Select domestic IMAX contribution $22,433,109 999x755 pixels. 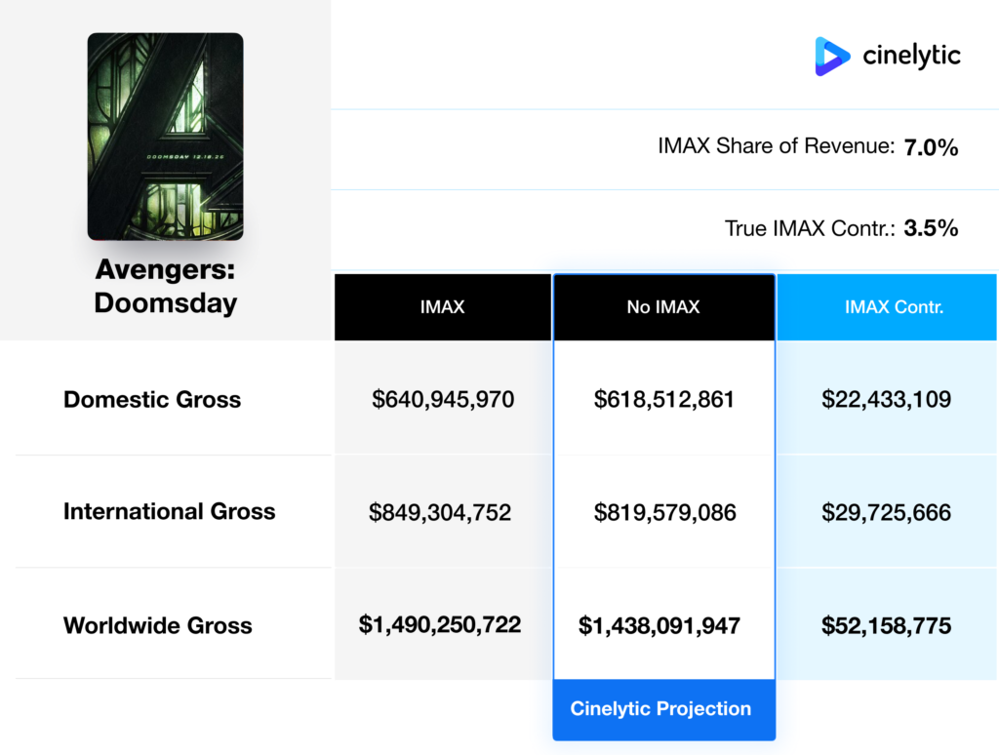886,400
